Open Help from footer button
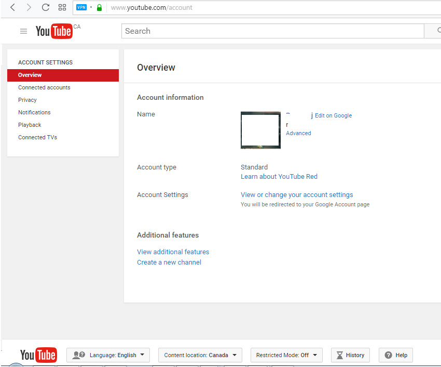This screenshot has height=367, width=441. pyautogui.click(x=396, y=355)
